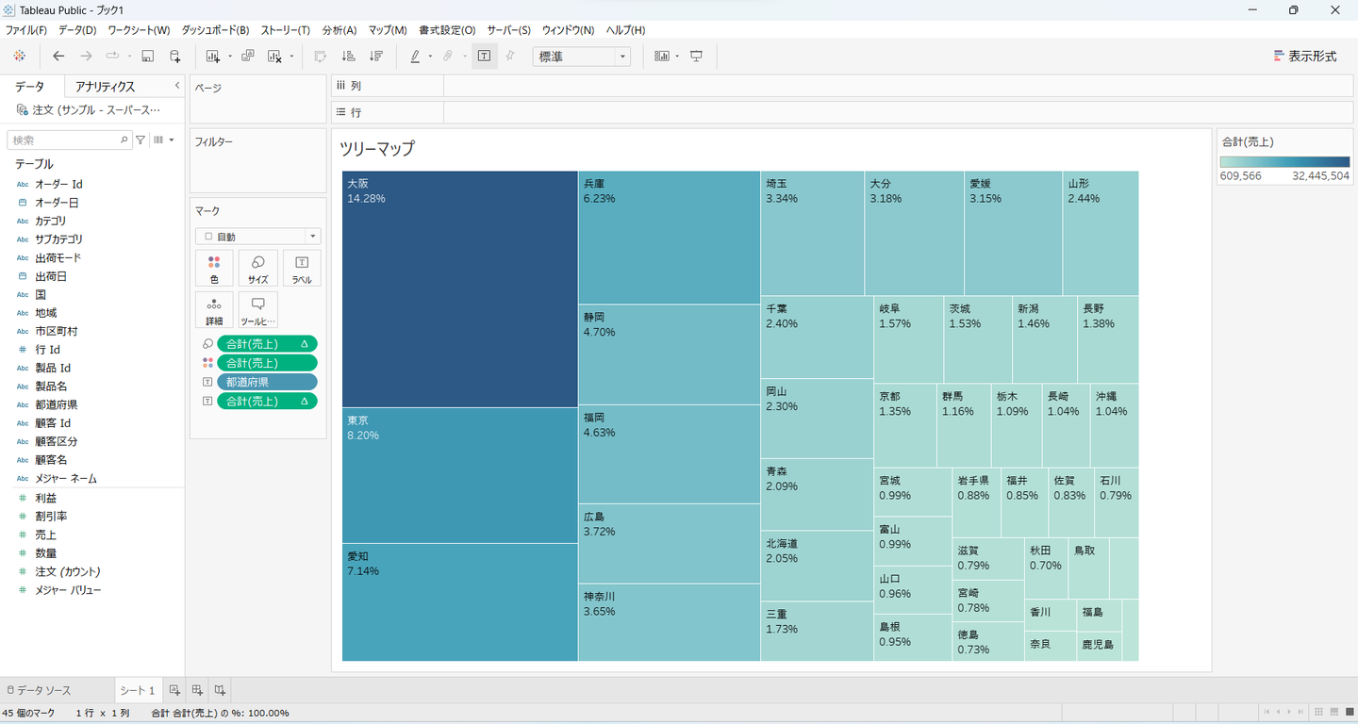Click the Save workbook icon

point(147,57)
